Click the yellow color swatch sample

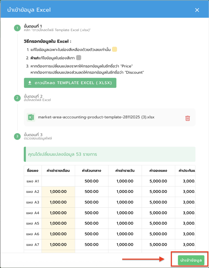(114, 49)
